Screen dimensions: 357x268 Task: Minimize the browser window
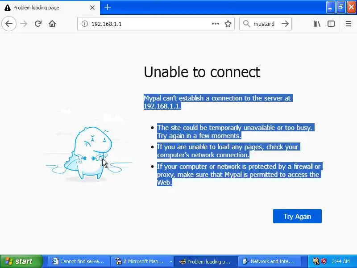(330, 7)
